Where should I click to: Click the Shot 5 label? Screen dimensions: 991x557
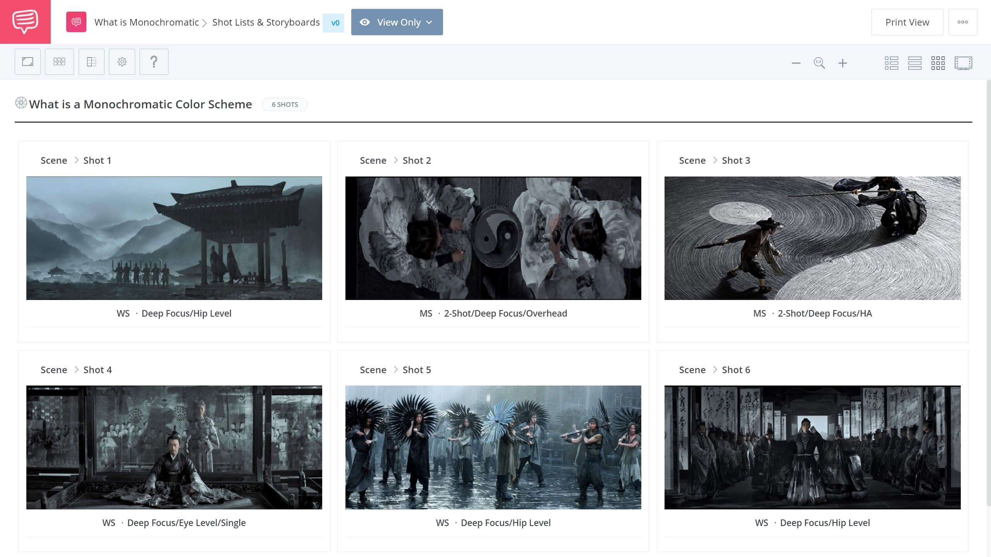[417, 370]
